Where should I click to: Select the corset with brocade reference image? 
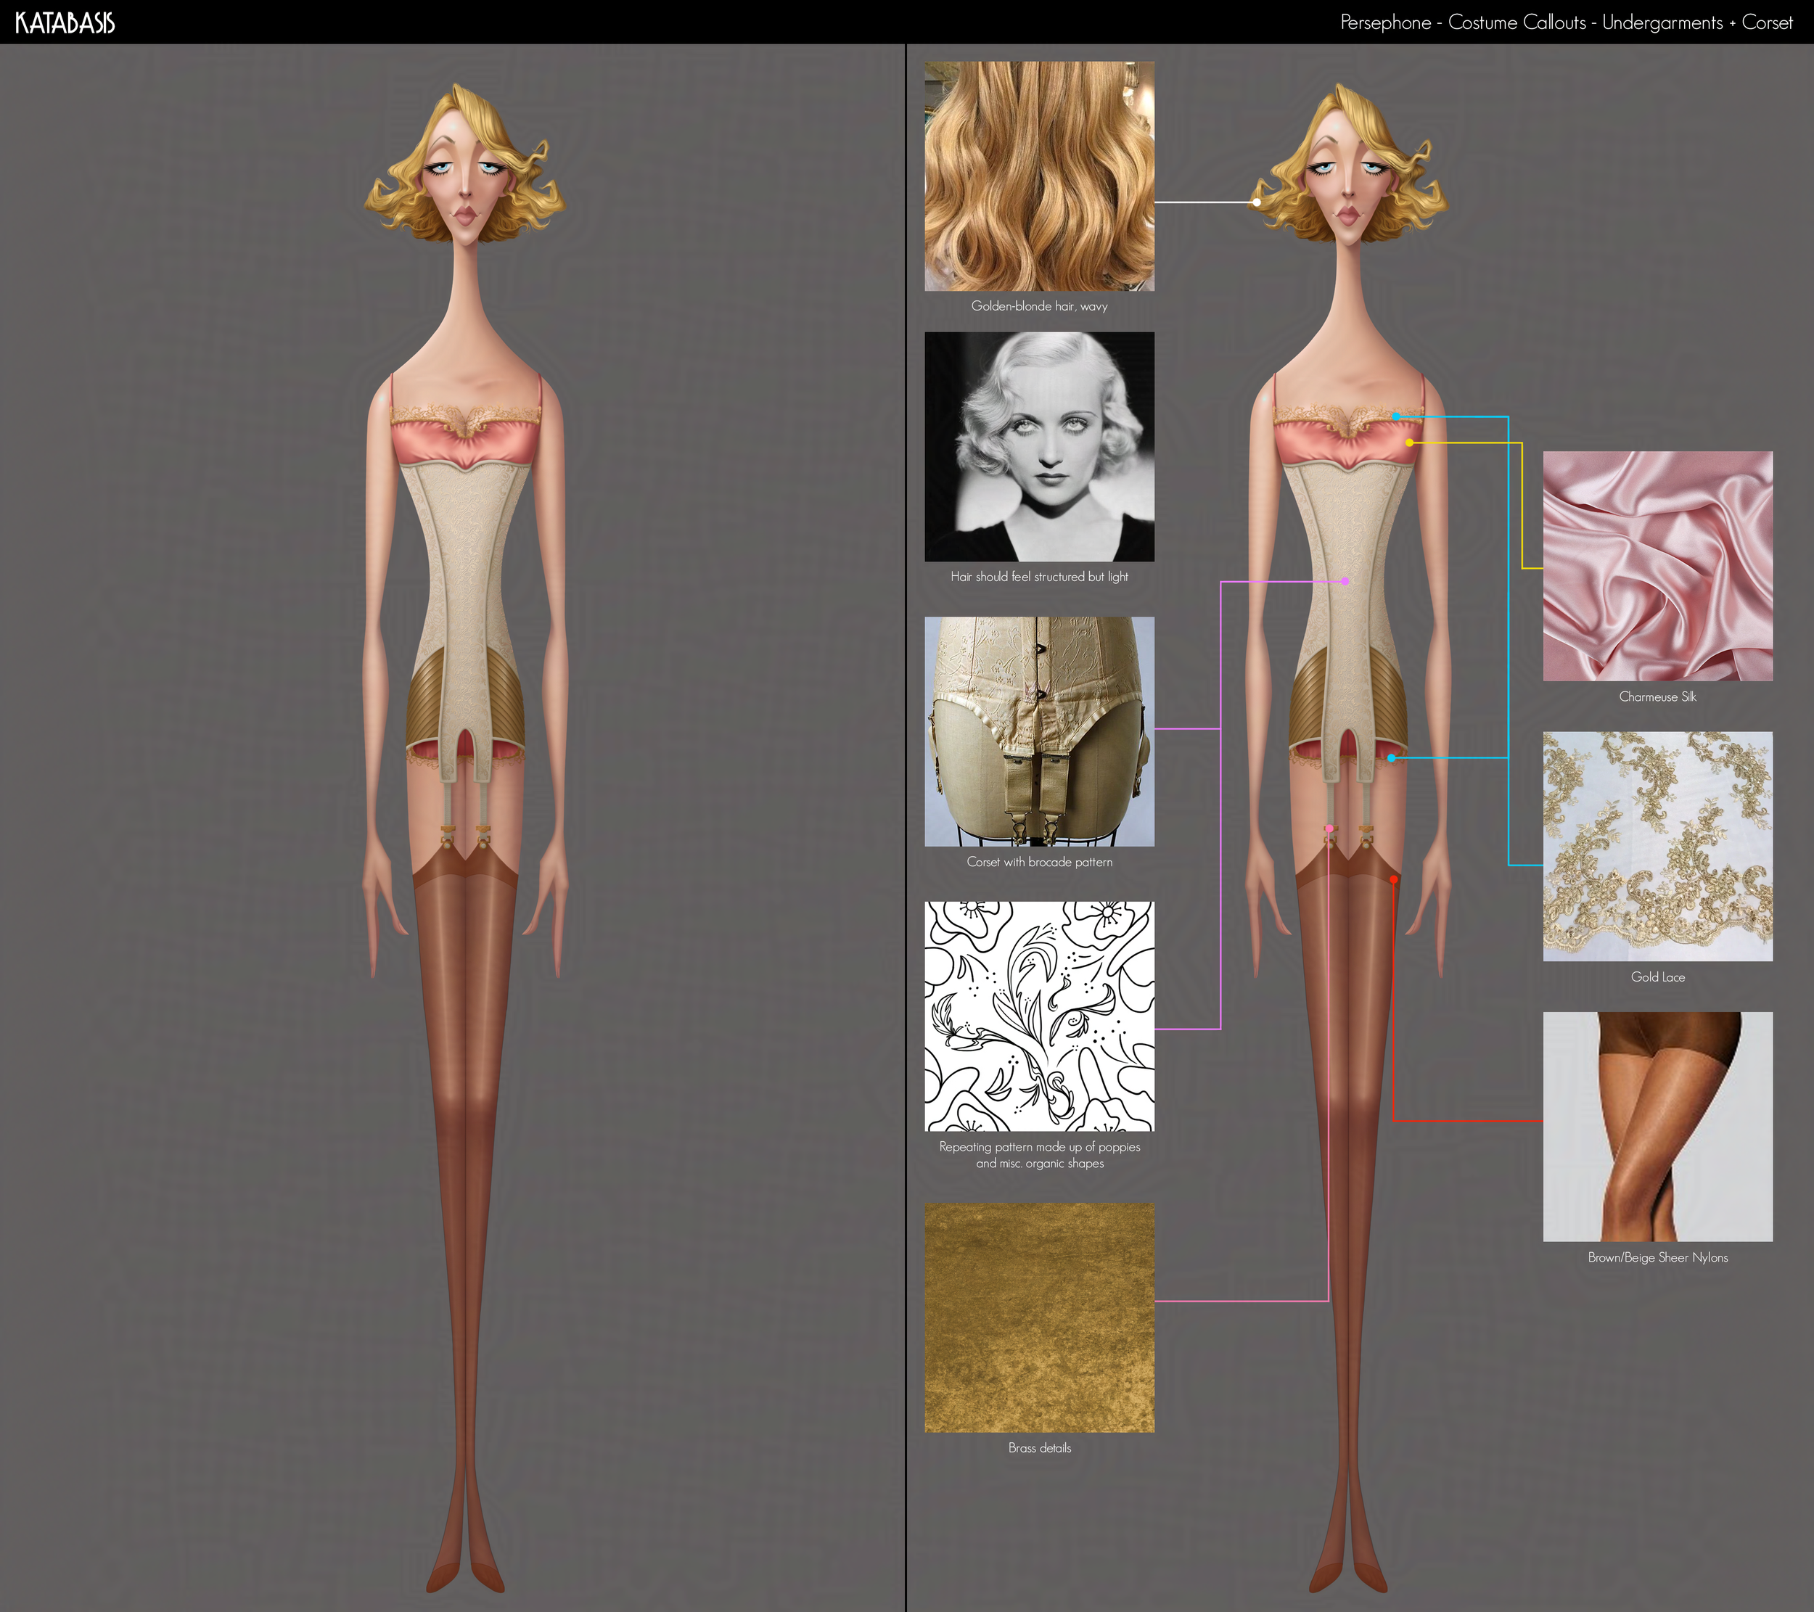coord(1039,731)
